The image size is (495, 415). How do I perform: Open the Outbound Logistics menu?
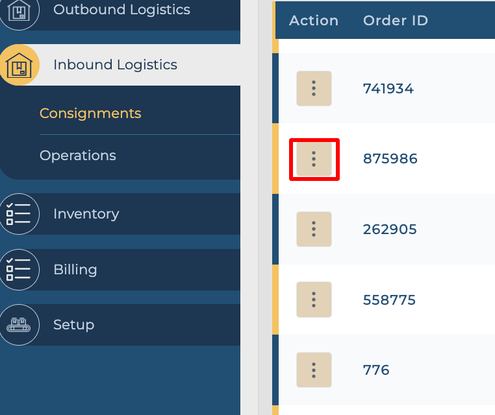click(x=121, y=10)
